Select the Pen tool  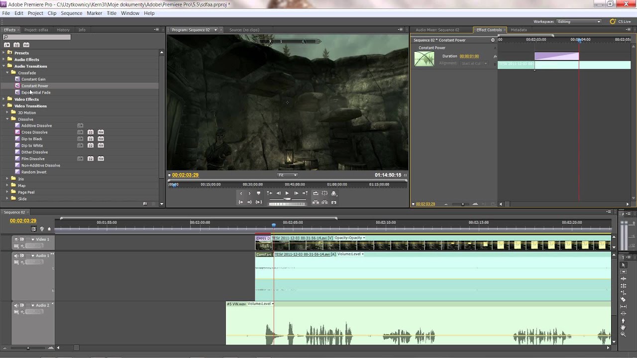click(623, 321)
